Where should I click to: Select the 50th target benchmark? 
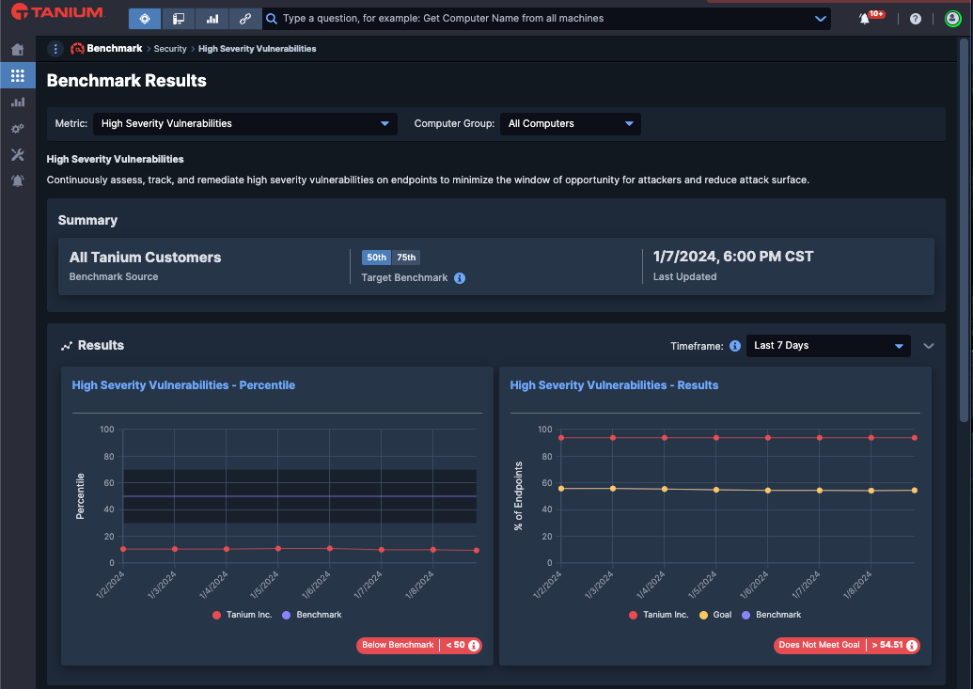(376, 257)
